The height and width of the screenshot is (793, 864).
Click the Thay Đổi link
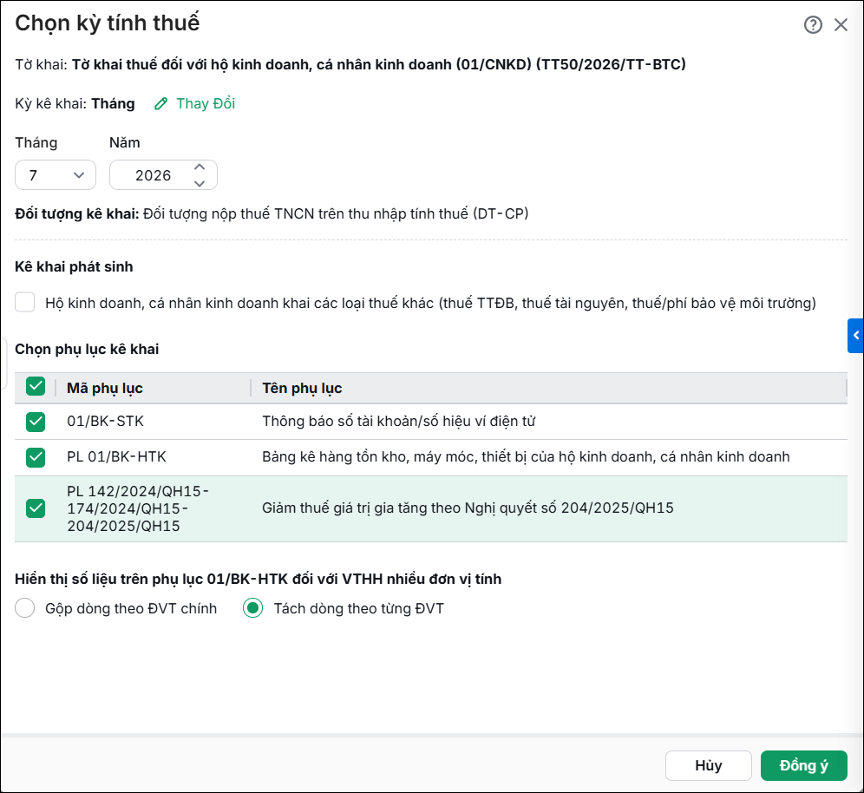coord(206,103)
